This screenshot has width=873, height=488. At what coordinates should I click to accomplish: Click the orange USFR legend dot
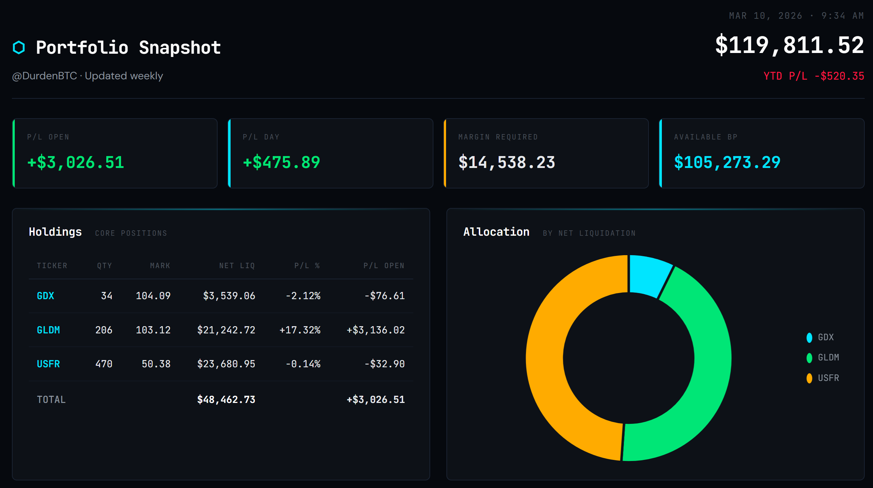coord(809,378)
